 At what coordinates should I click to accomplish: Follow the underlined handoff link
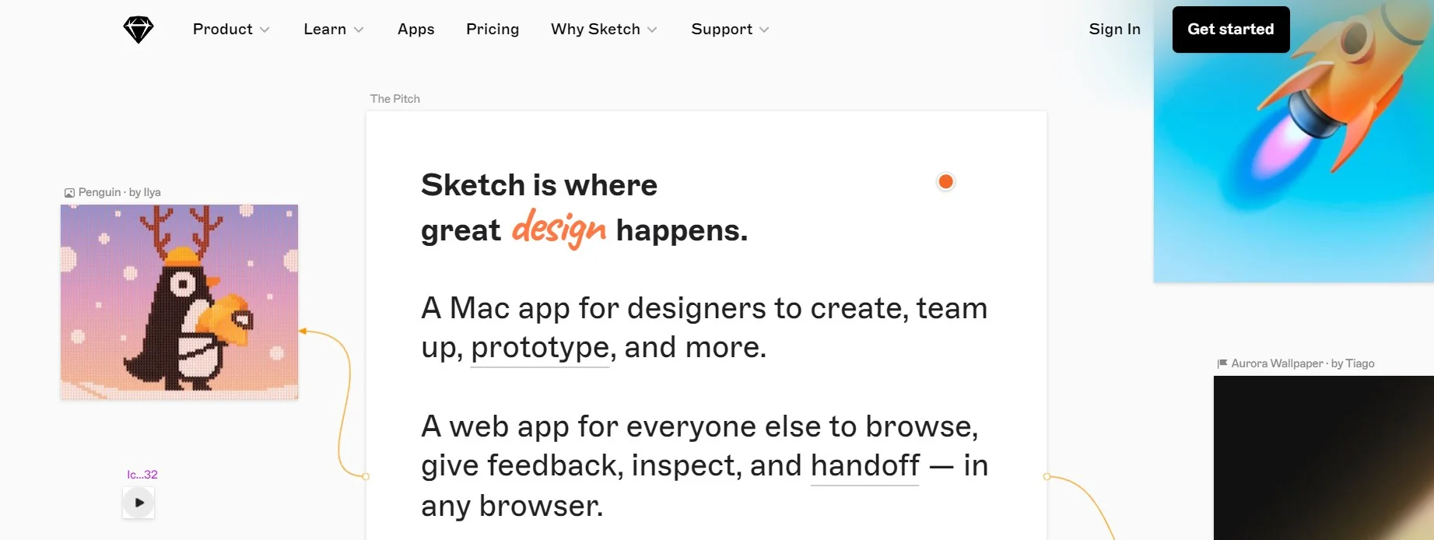(864, 466)
